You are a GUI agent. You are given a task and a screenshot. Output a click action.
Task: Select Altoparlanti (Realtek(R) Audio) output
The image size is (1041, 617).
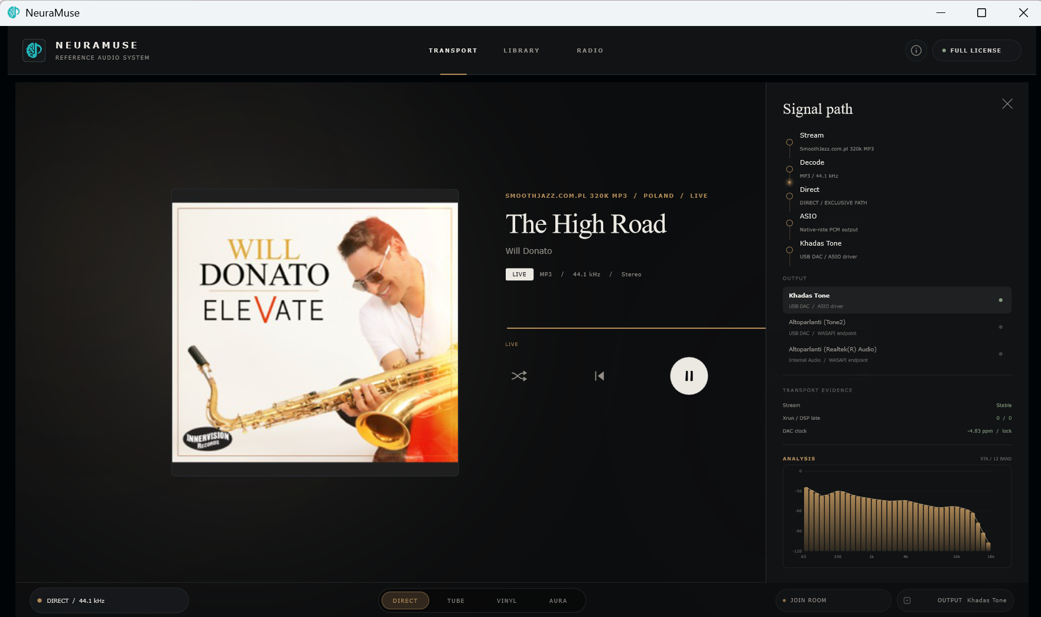[897, 354]
